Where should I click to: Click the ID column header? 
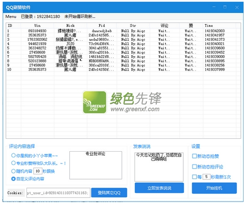pos(13,25)
